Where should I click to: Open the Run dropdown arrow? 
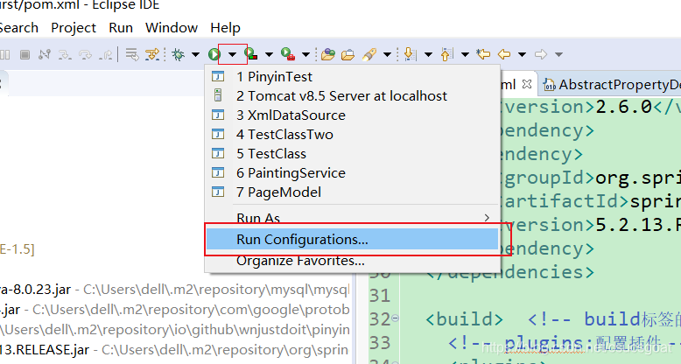pos(233,54)
